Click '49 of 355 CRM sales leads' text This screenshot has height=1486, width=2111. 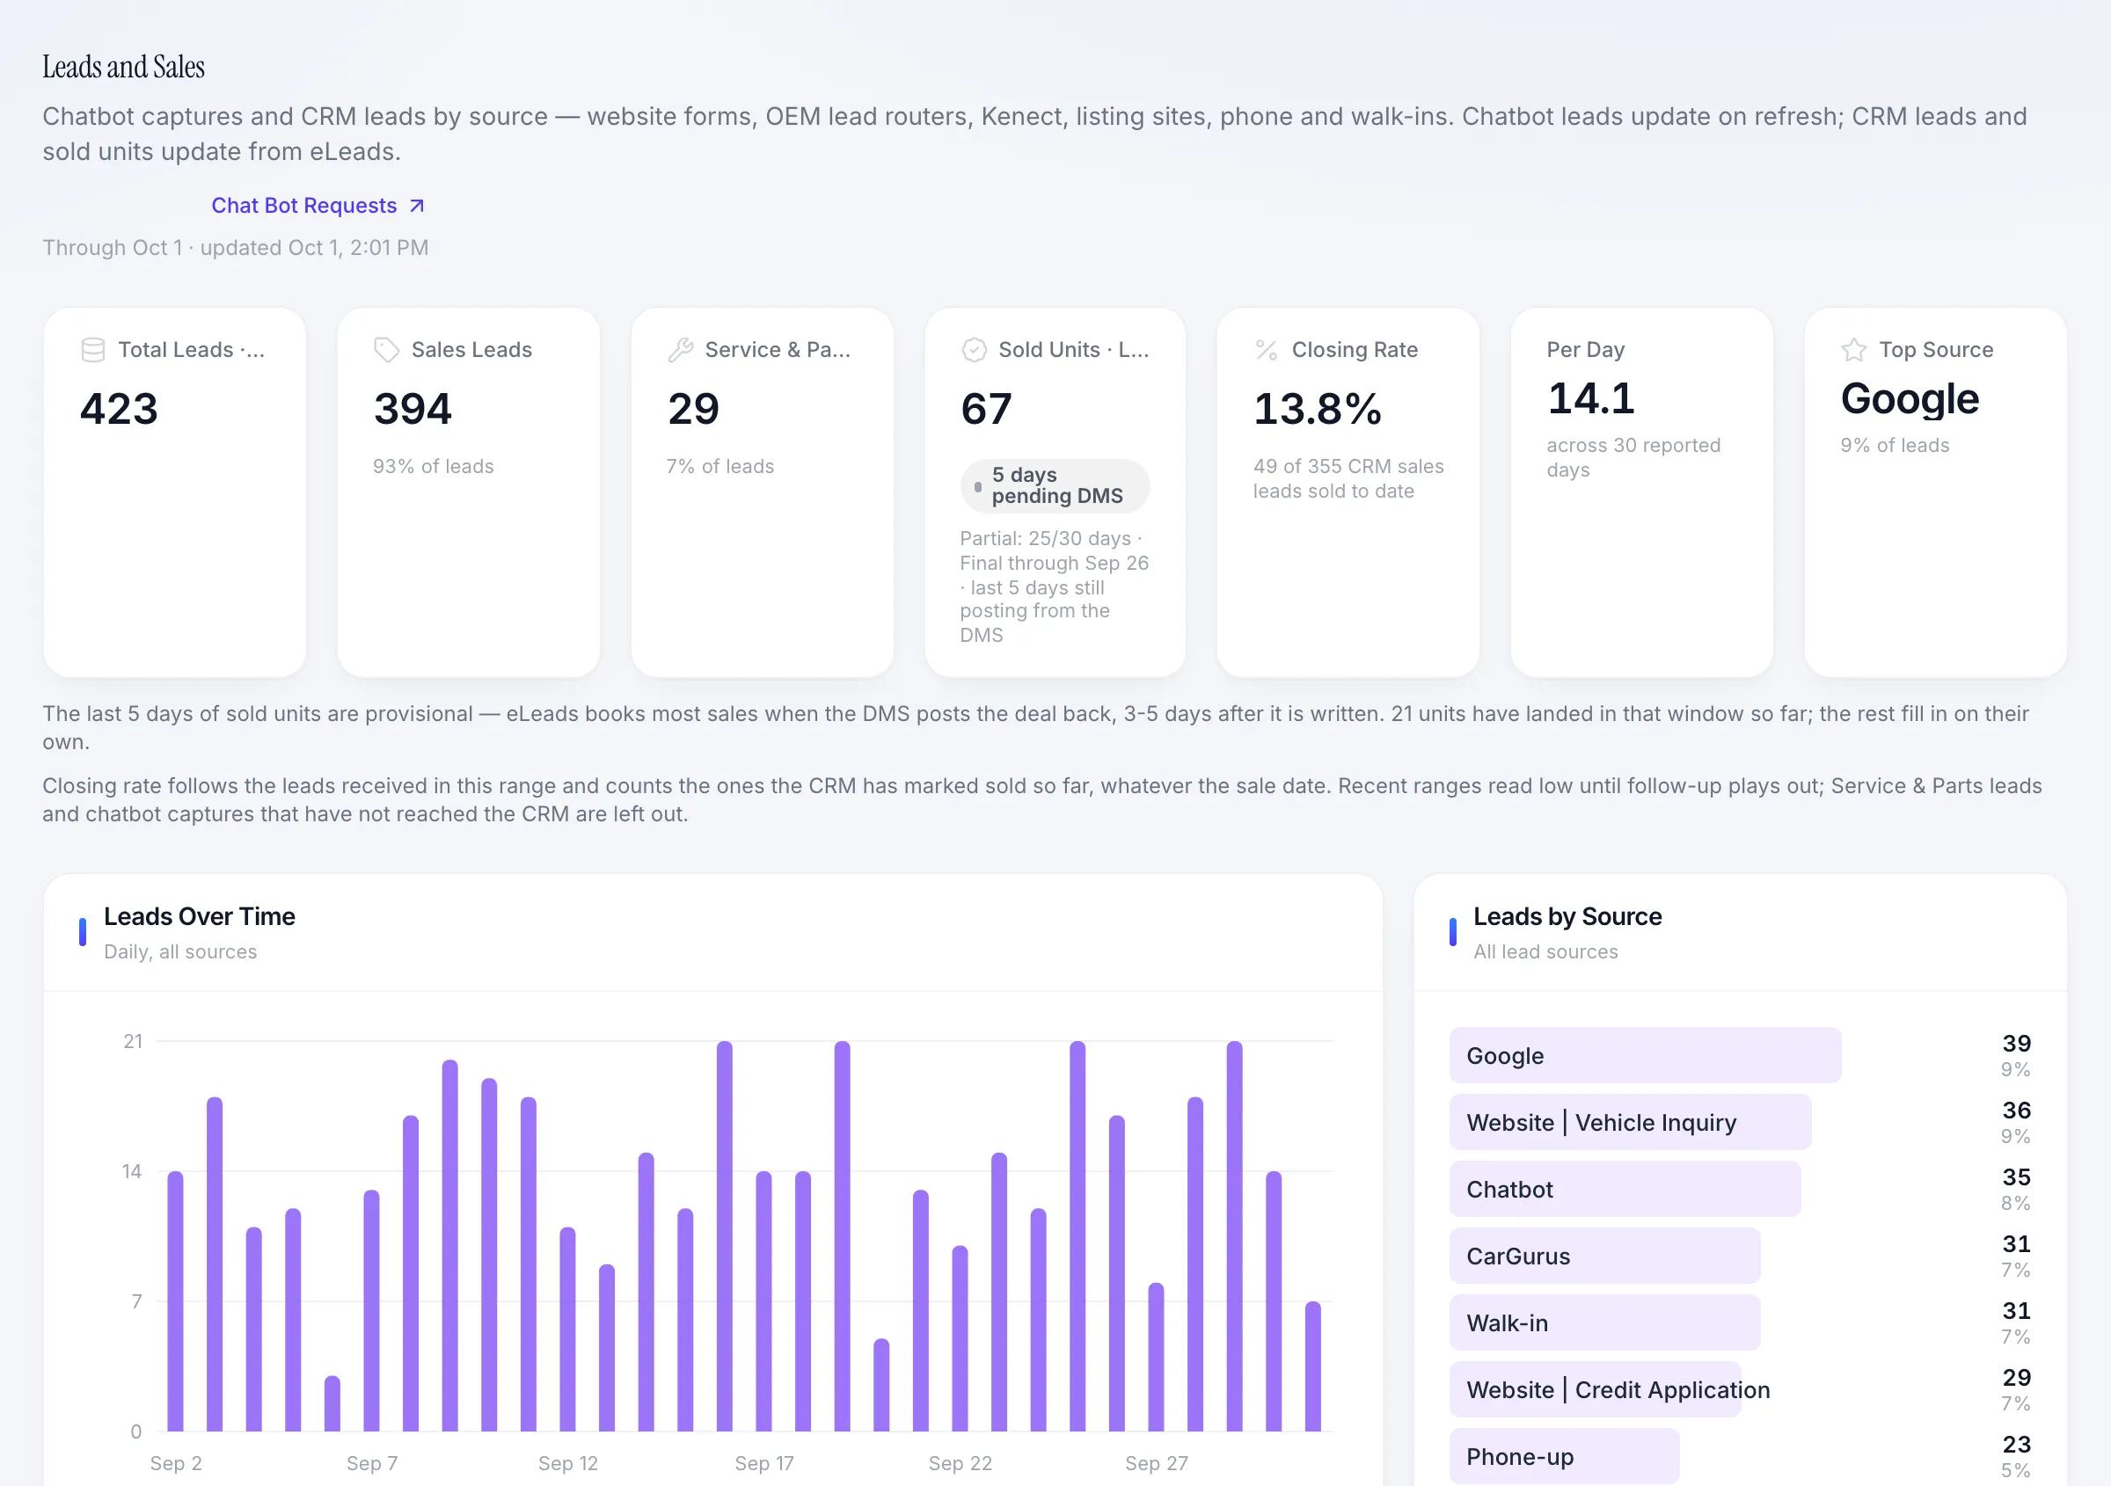tap(1348, 479)
